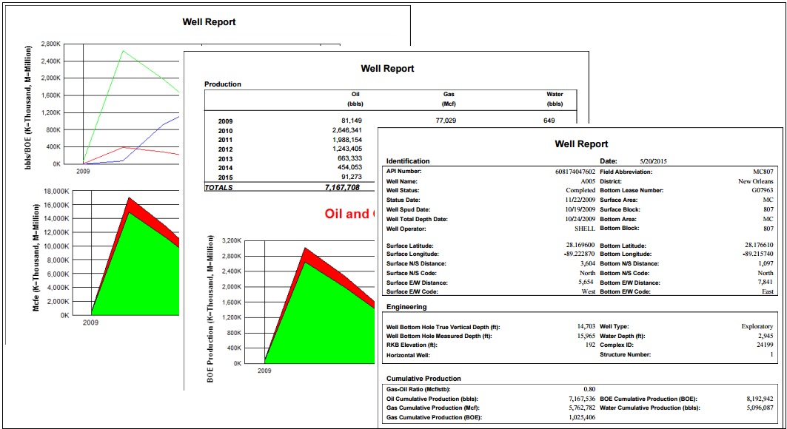Click the Horizontal Well label

tap(408, 355)
